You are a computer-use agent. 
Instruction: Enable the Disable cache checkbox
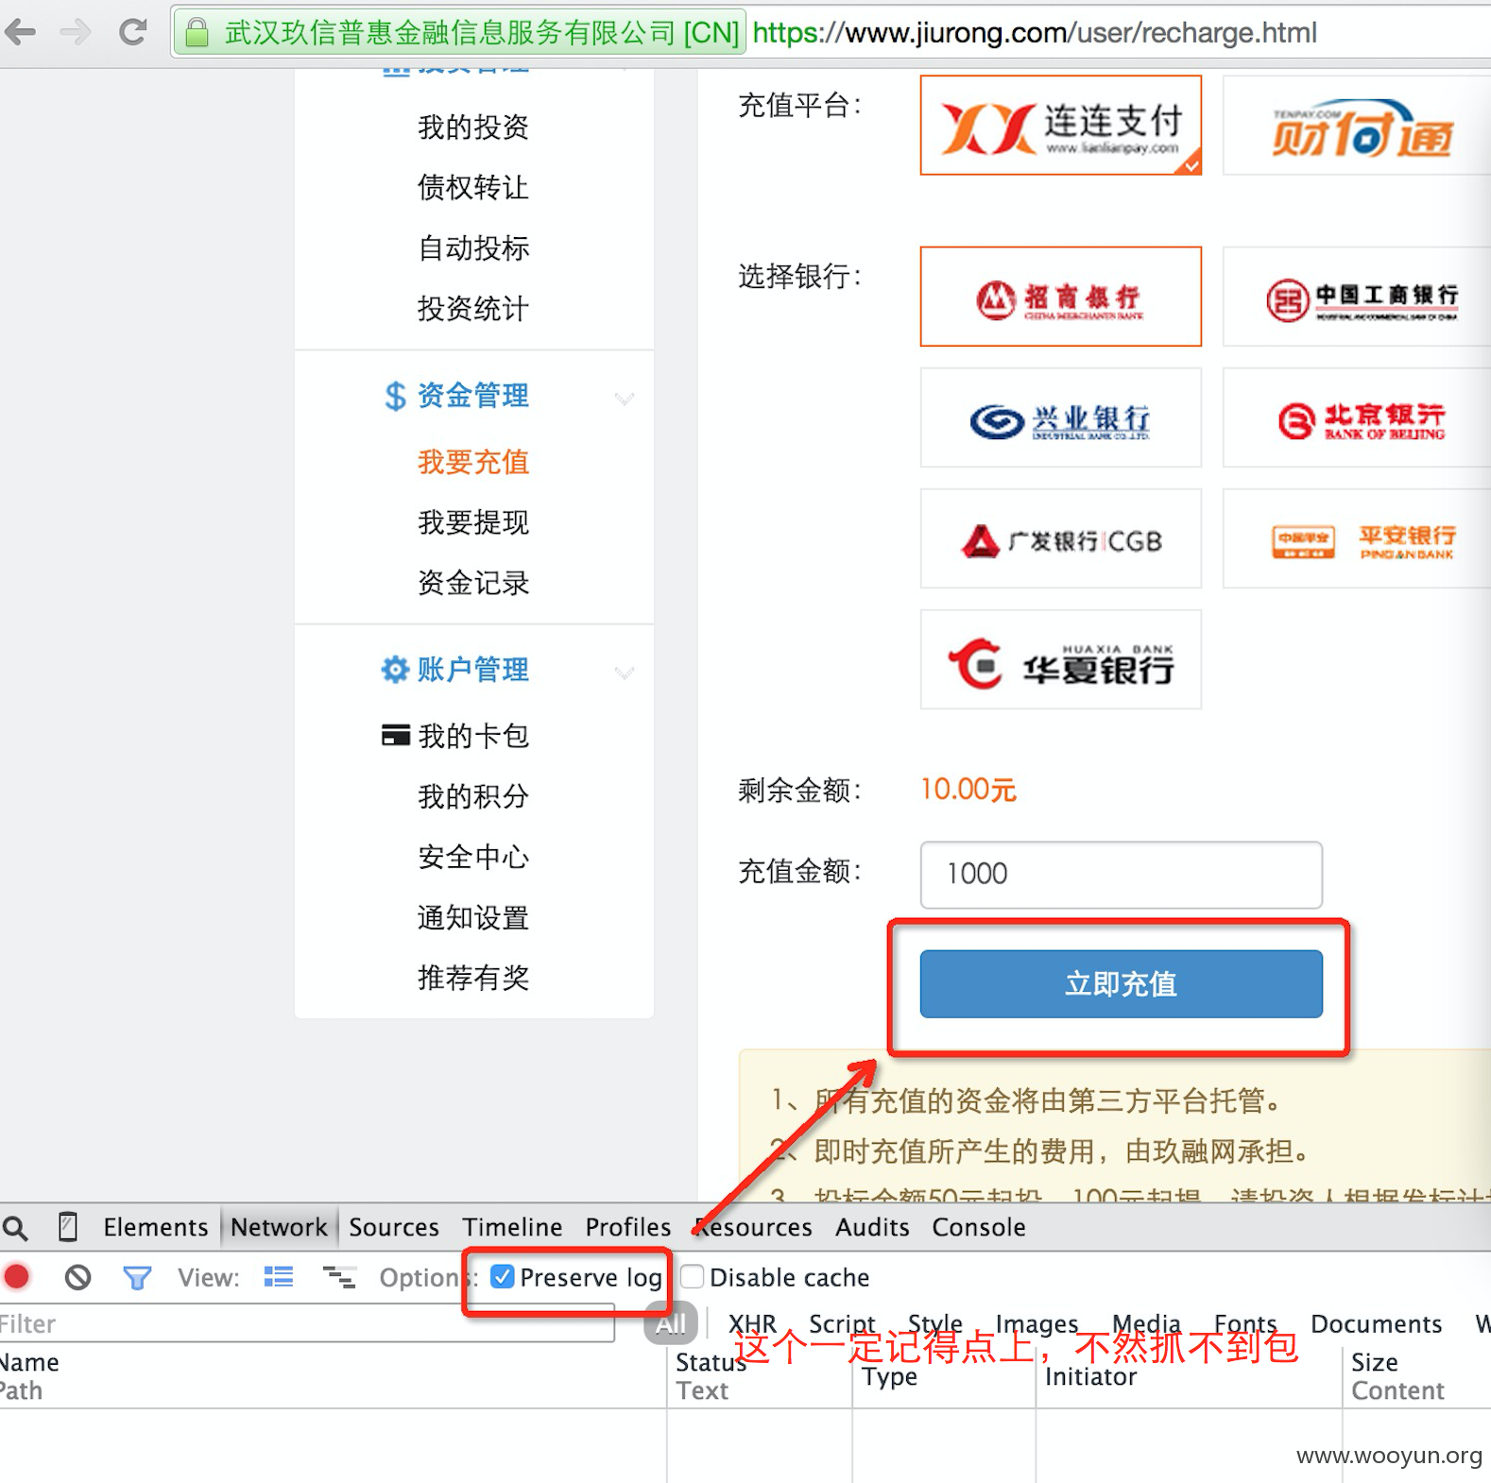(x=693, y=1277)
